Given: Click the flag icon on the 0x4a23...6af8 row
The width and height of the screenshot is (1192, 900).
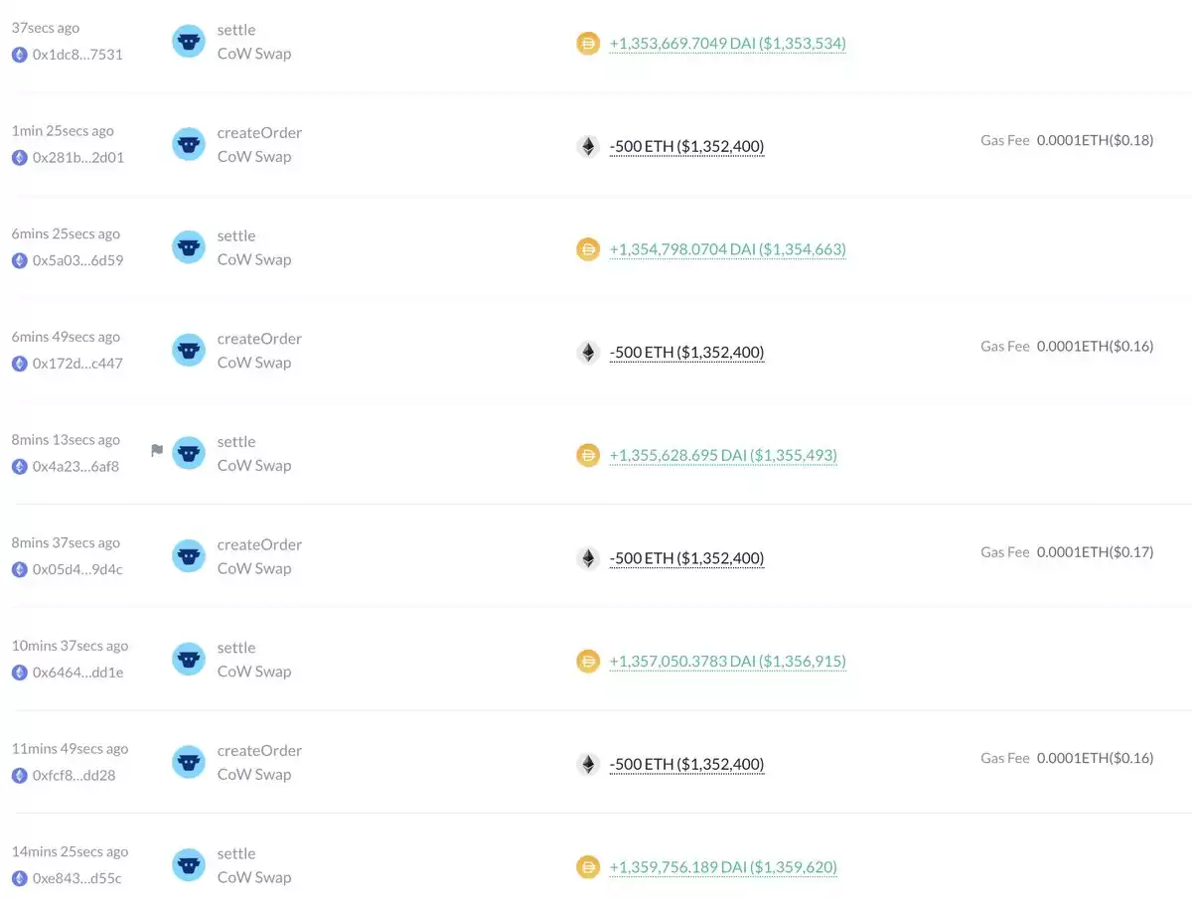Looking at the screenshot, I should [157, 450].
